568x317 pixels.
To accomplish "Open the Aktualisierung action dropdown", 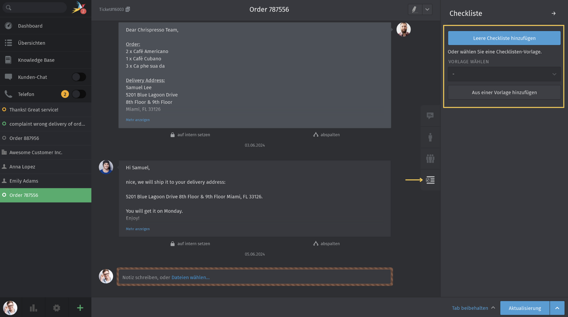I will [557, 308].
